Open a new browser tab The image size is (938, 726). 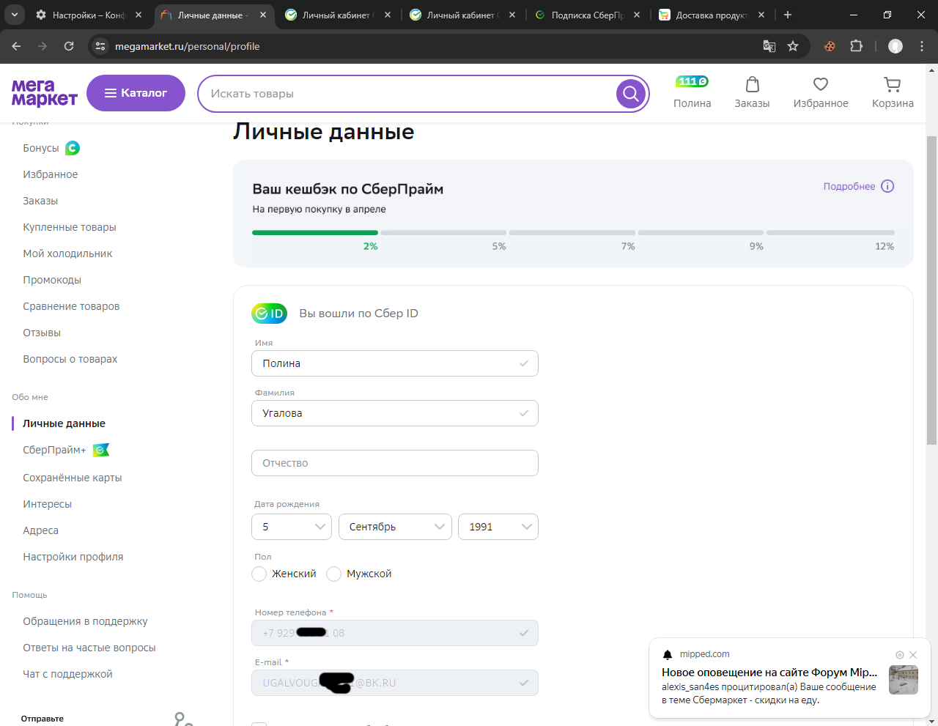pos(788,15)
